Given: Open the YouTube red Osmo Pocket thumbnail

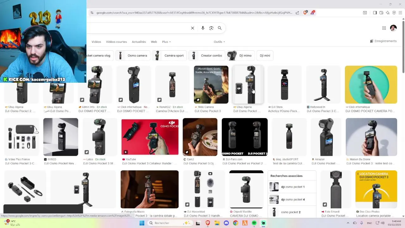Looking at the screenshot, I should coord(150,136).
